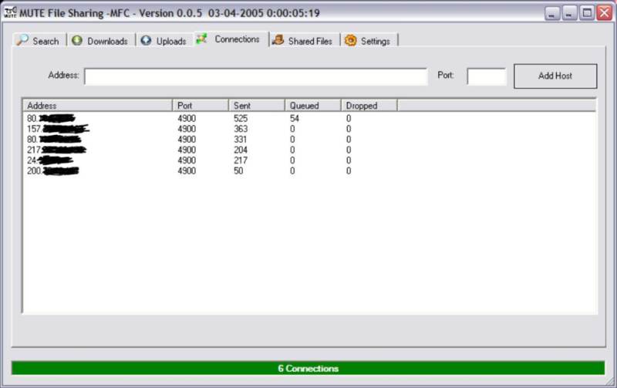Select the connection row starting with 157.
The image size is (617, 388).
tap(309, 129)
